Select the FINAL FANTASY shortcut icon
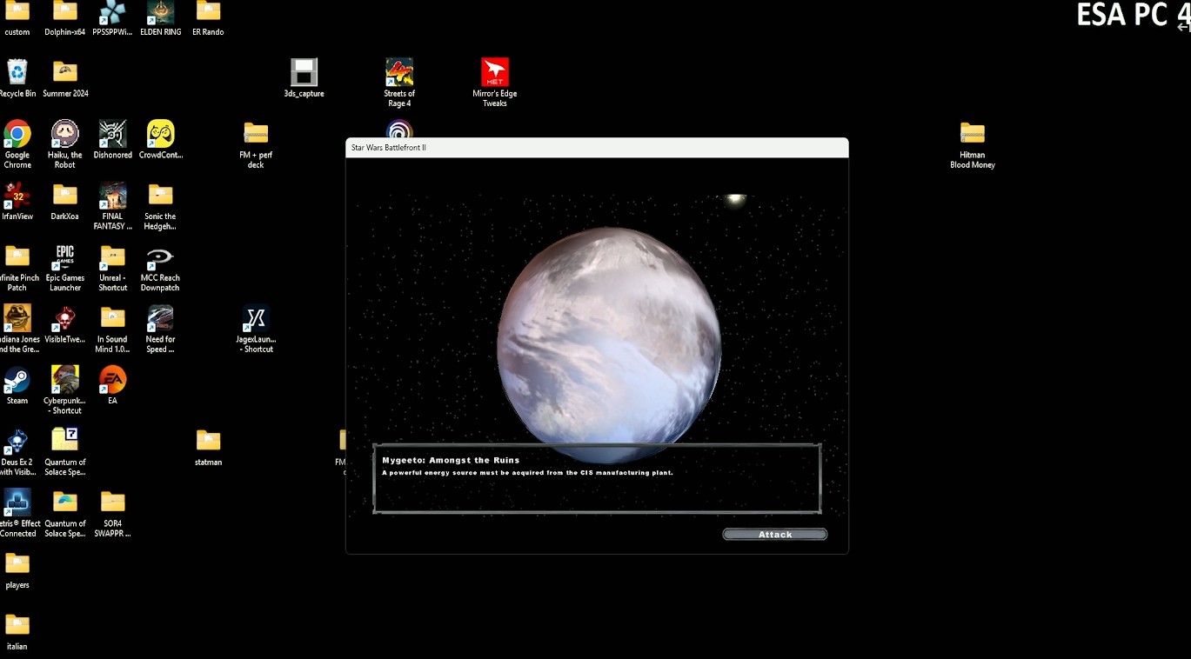 point(112,196)
